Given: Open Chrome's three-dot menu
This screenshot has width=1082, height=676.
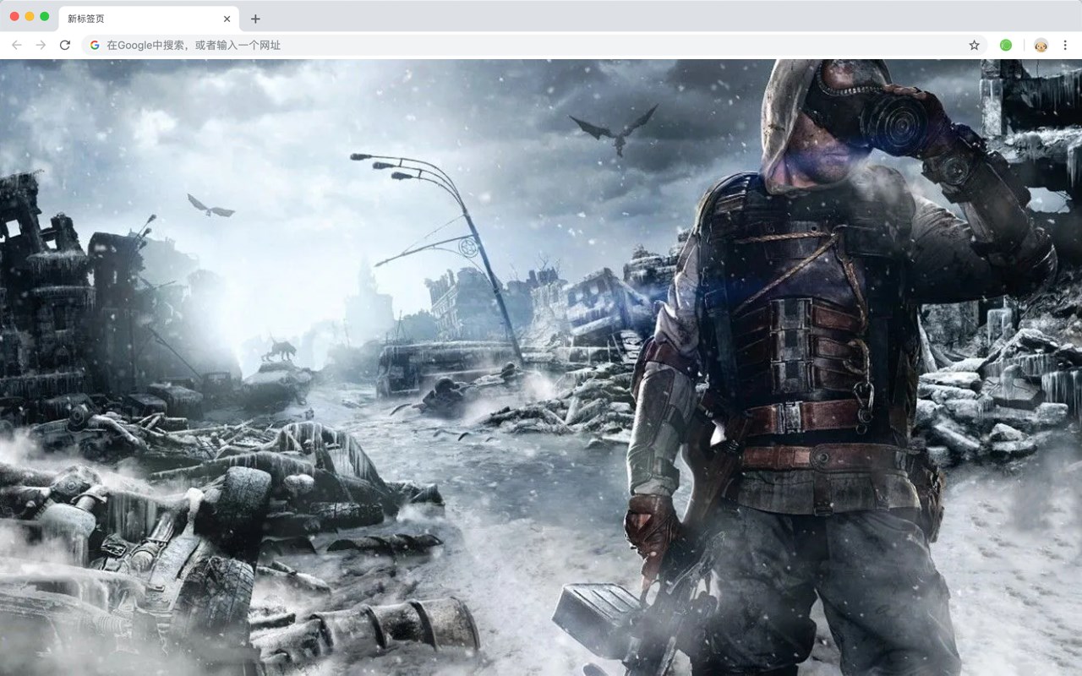Looking at the screenshot, I should tap(1065, 45).
